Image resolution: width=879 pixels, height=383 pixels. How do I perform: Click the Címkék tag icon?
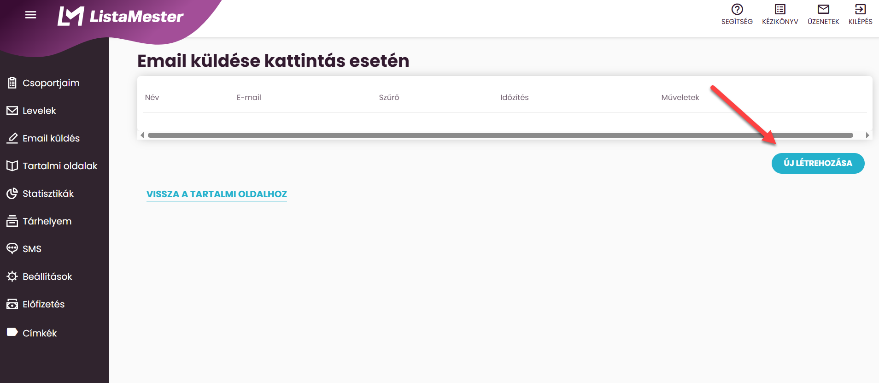tap(12, 332)
